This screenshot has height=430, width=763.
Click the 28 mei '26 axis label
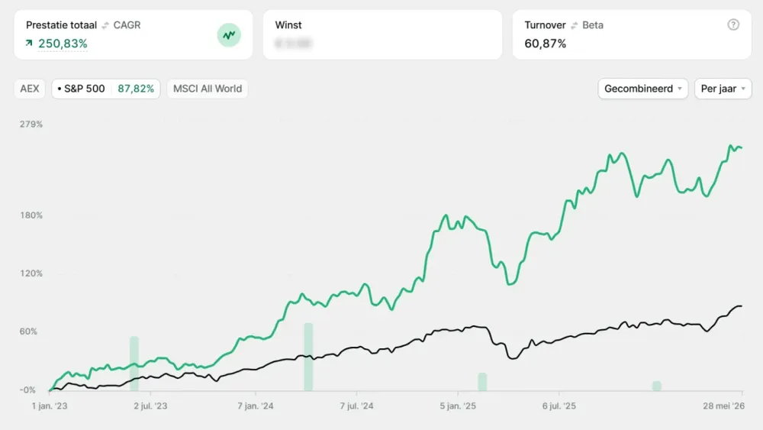[723, 406]
